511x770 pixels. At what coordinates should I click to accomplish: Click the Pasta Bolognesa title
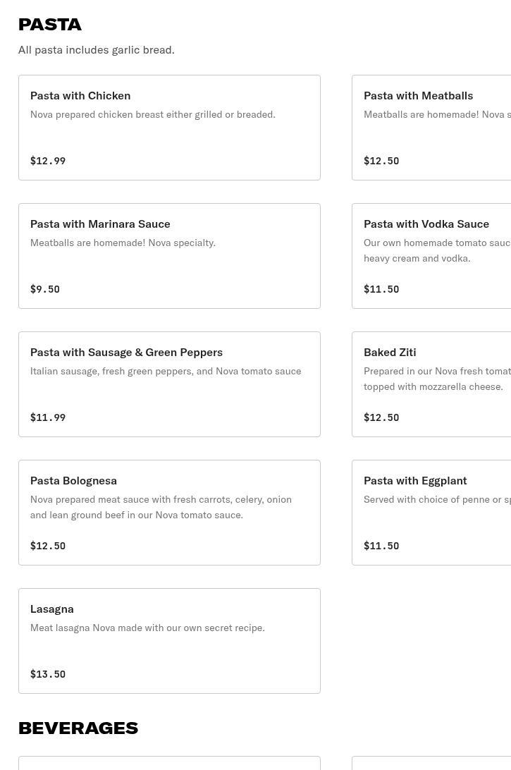(x=73, y=480)
